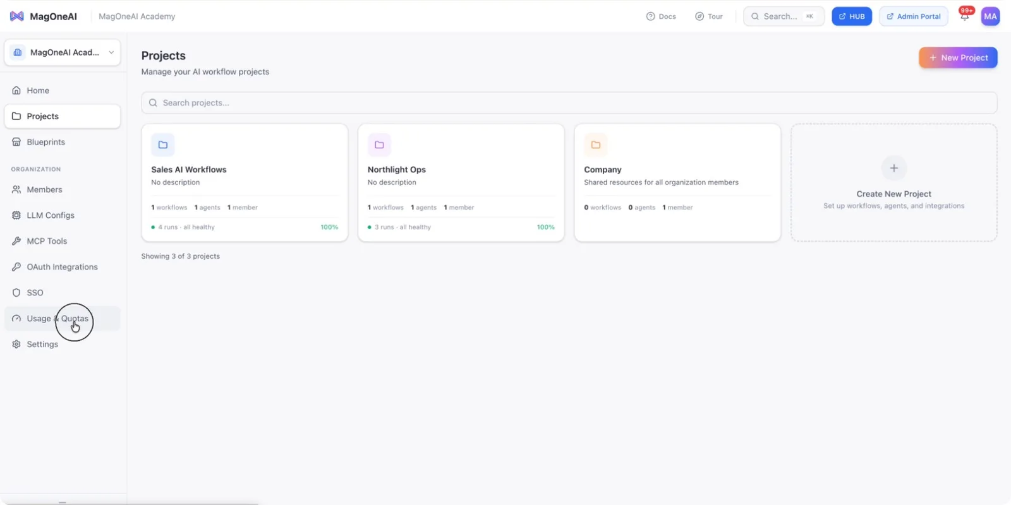Open the notifications bell icon
Screen dimensions: 1011x505
click(x=964, y=16)
